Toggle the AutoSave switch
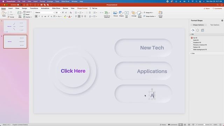 point(19,5)
